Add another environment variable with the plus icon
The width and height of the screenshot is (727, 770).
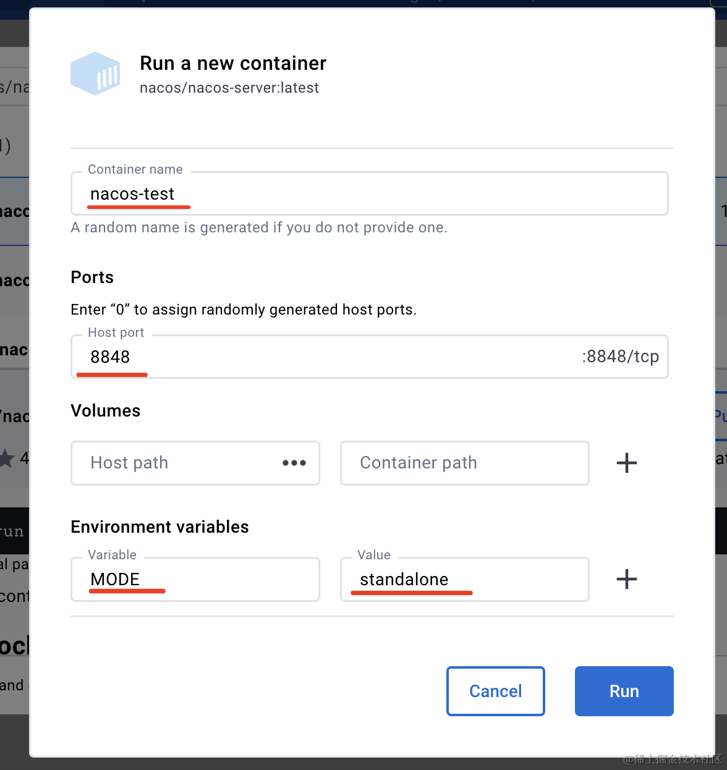coord(627,579)
